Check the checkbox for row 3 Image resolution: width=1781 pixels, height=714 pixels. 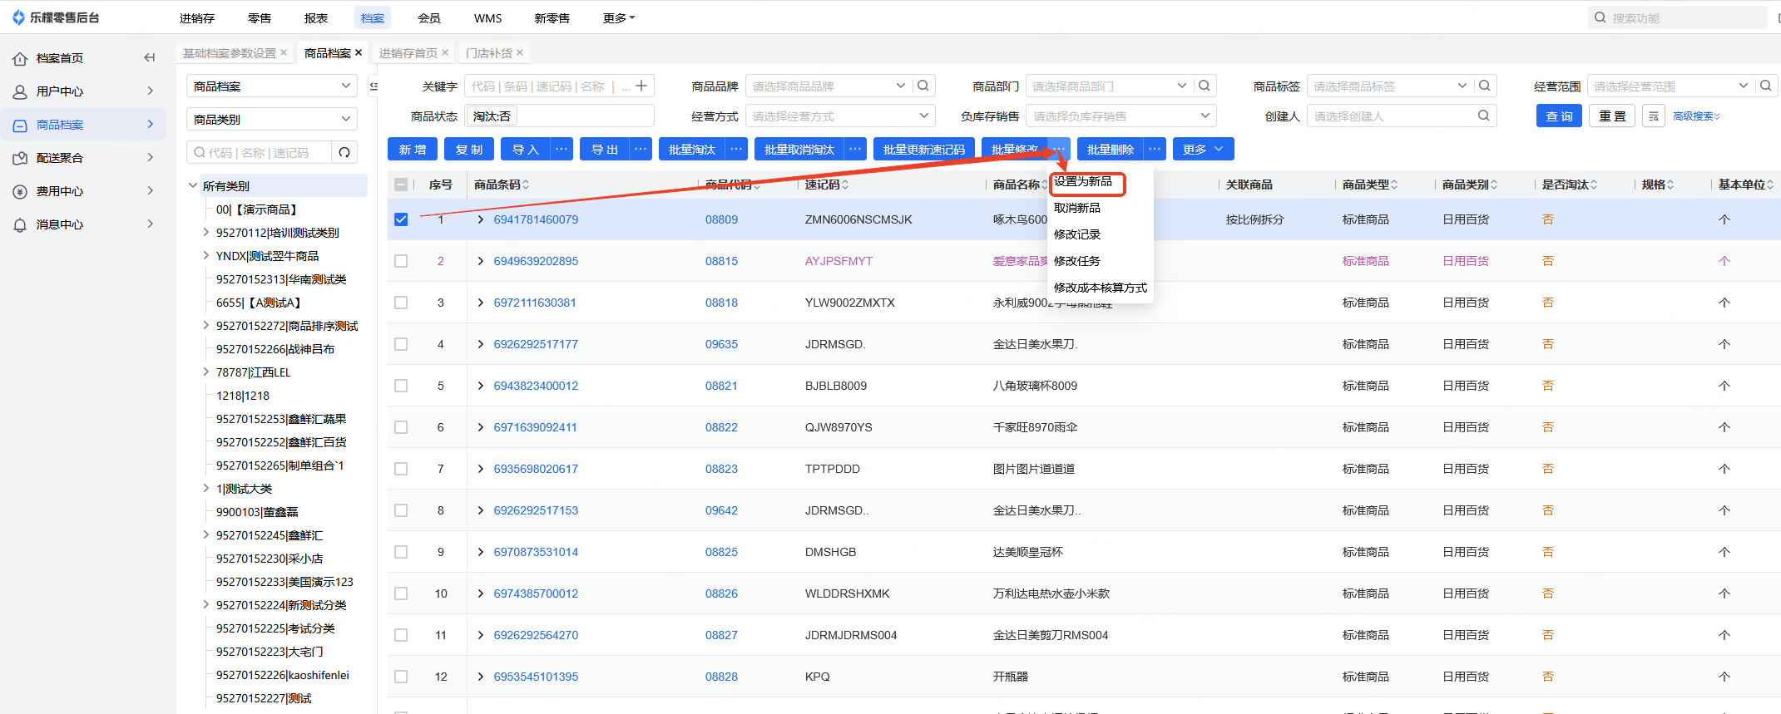[x=401, y=303]
